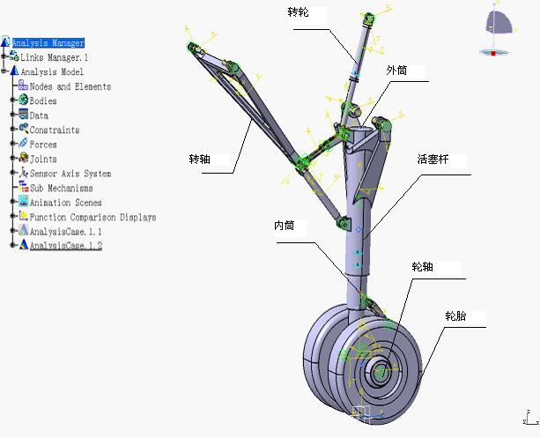
Task: Expand the Forces tree node
Action: point(12,144)
